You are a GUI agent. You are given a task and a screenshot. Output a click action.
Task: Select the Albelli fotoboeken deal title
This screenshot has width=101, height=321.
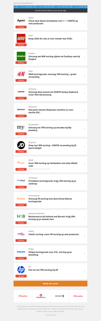53,164
